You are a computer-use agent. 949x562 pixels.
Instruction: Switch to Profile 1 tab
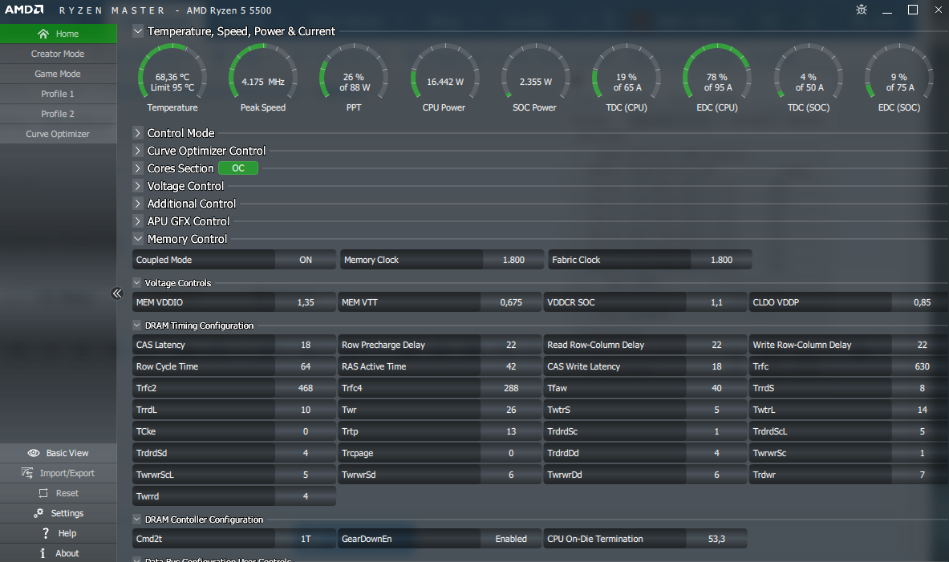tap(58, 94)
